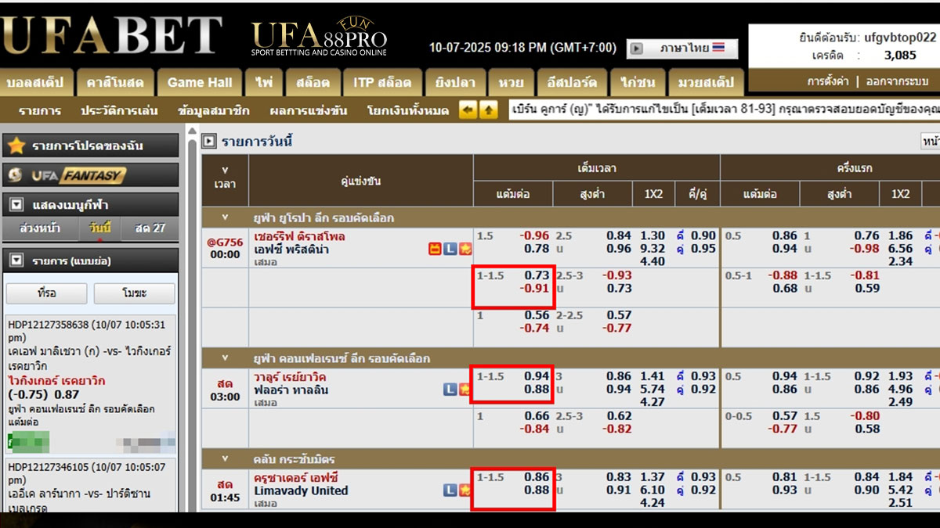This screenshot has height=528, width=940.
Task: Click the L icon on Limavady United row
Action: tap(450, 490)
